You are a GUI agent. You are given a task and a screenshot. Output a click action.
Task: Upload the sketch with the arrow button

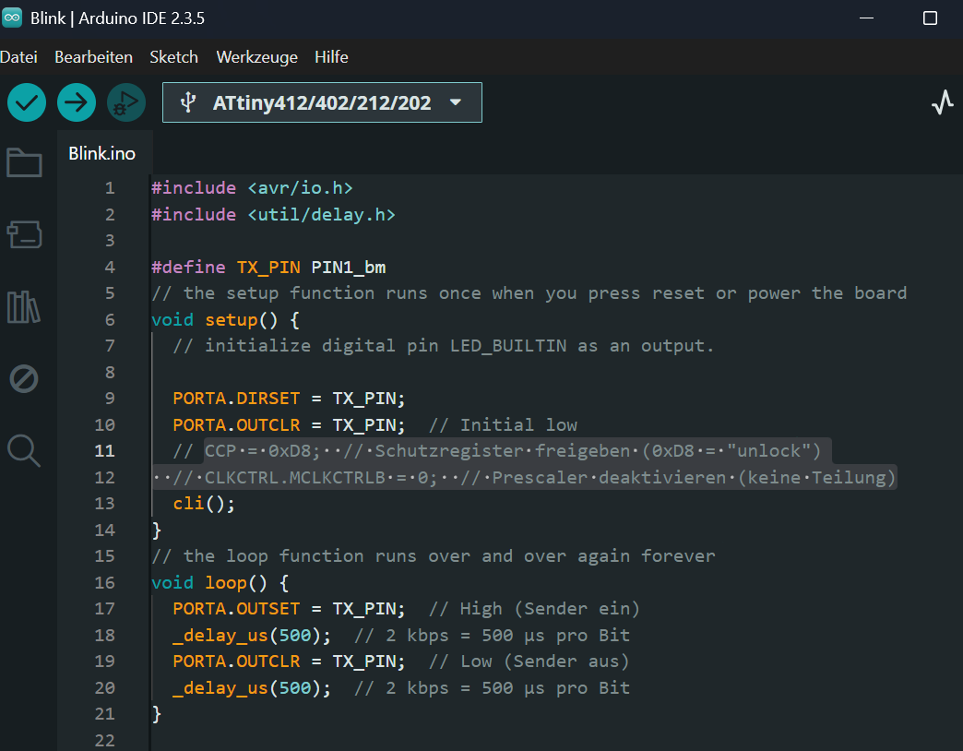[x=77, y=102]
